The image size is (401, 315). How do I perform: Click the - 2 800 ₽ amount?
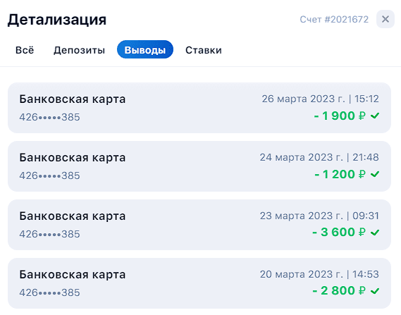(x=339, y=290)
